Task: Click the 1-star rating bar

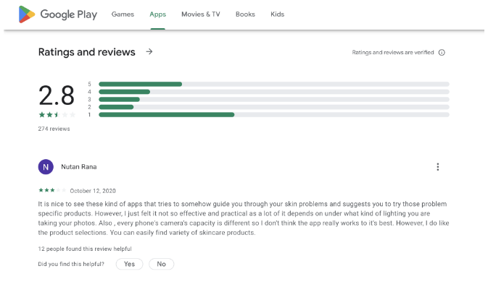Action: [274, 115]
